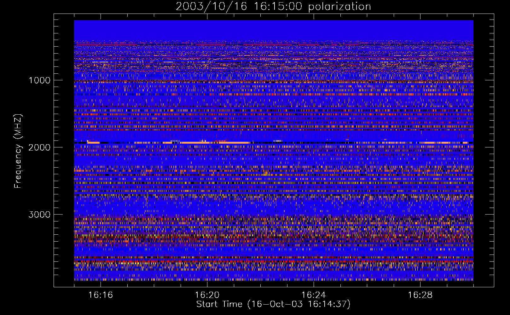Click the 16:28 time tick label
Image resolution: width=510 pixels, height=315 pixels.
point(420,295)
